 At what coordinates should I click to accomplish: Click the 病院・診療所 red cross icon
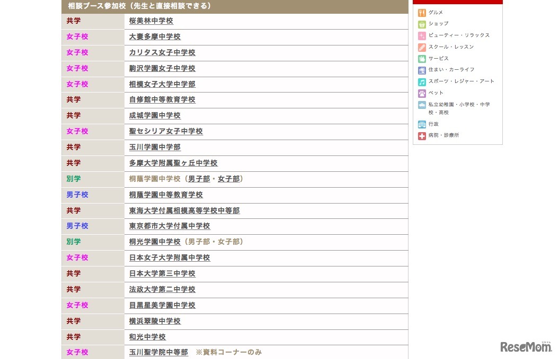coord(421,135)
